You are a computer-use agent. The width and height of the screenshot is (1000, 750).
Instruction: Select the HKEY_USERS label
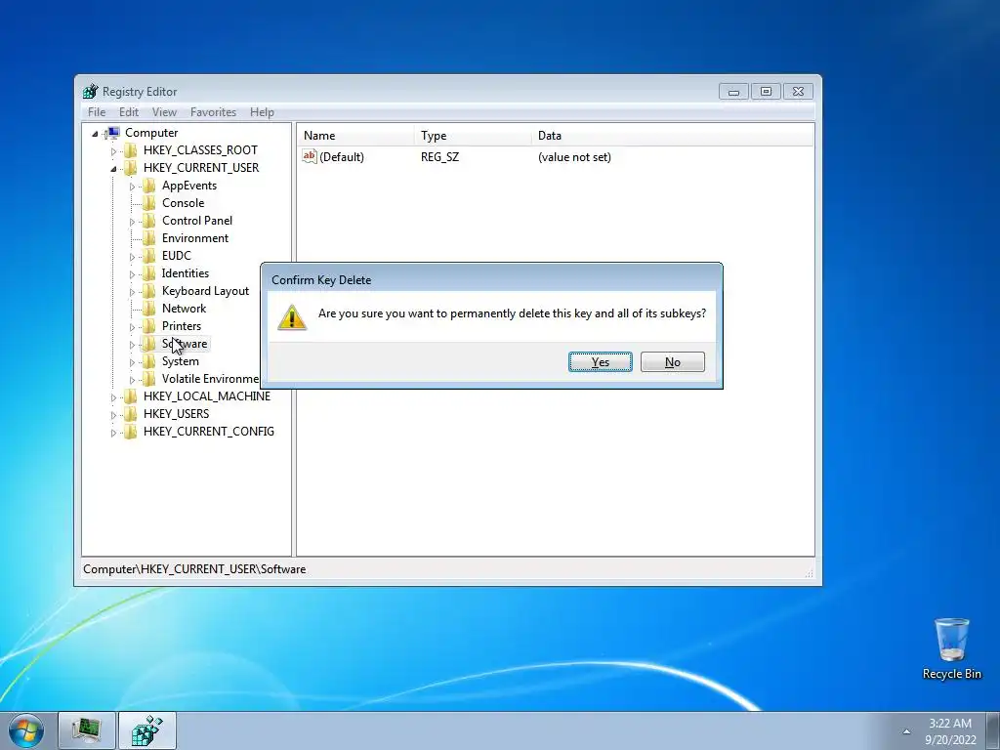[176, 414]
